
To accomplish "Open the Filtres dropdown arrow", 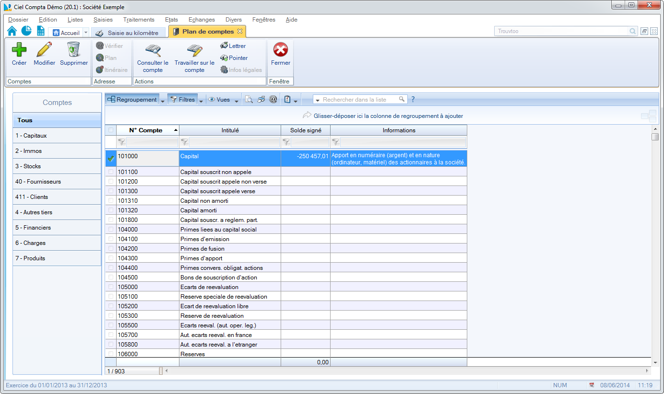I will [x=201, y=101].
